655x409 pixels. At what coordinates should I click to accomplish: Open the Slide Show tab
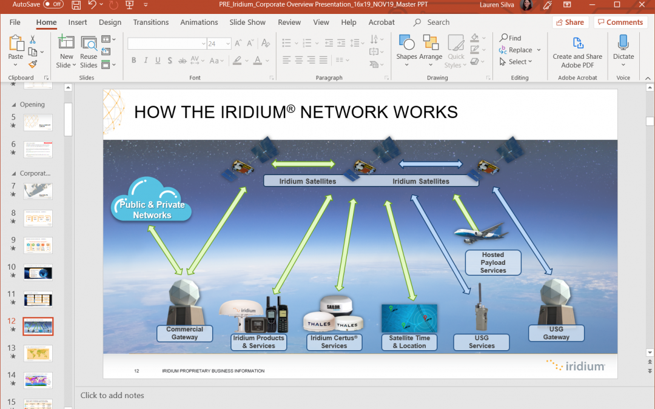pyautogui.click(x=247, y=22)
